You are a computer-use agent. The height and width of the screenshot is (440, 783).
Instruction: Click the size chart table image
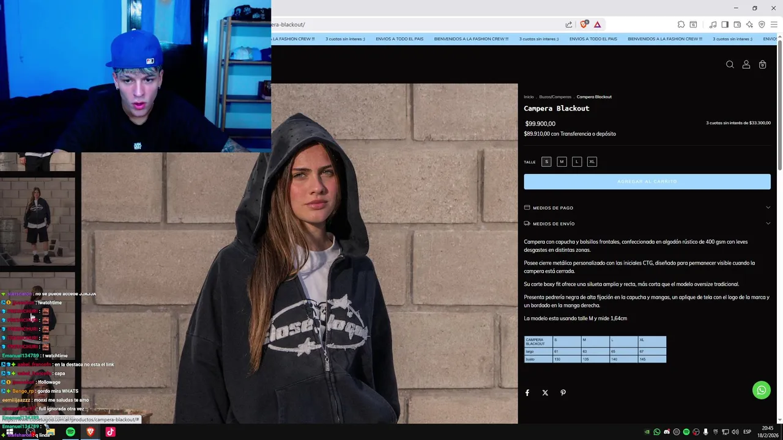[x=595, y=350]
